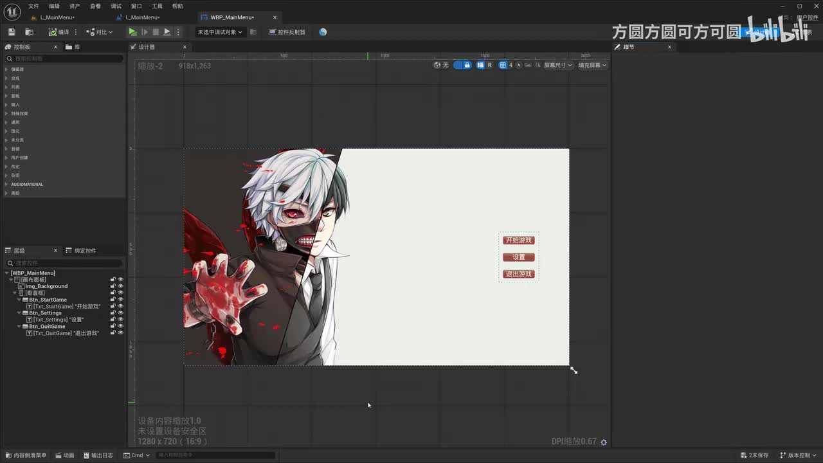Click the 编译 compile button
Viewport: 823px width, 463px height.
pyautogui.click(x=59, y=32)
